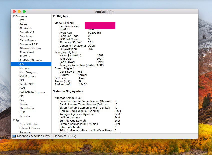212x155 pixels.
Task: Open Donanım RAID entry
Action: click(29, 44)
